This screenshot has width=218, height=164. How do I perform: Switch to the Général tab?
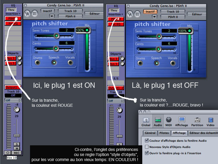pos(150,133)
